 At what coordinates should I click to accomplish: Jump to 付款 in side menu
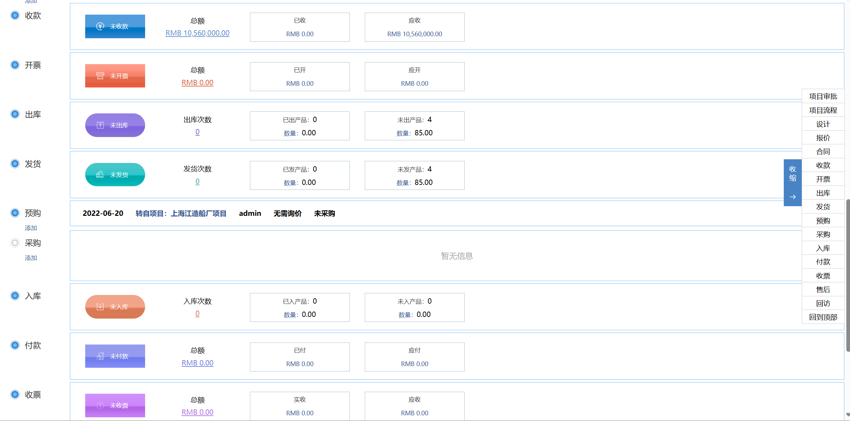(823, 262)
